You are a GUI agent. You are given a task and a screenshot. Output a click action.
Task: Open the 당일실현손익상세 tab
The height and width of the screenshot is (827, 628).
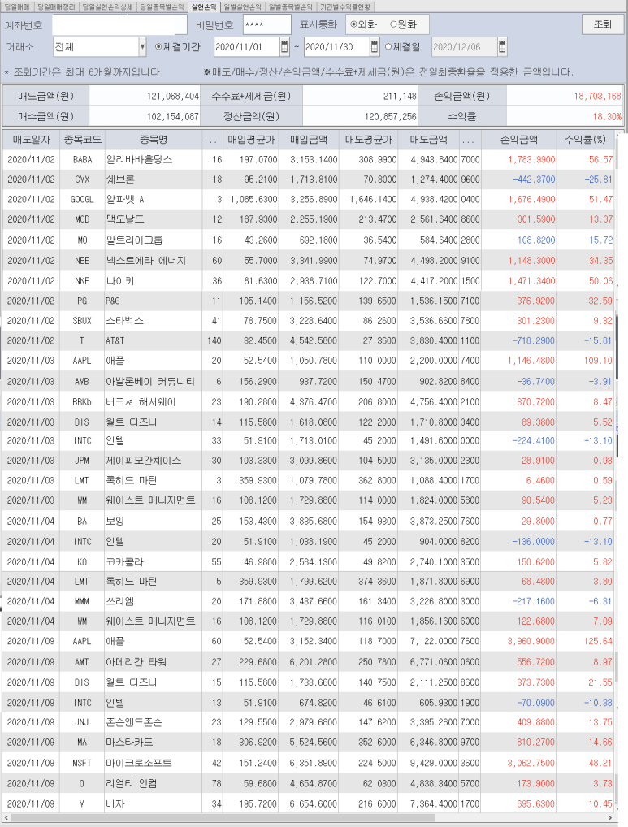tap(108, 6)
